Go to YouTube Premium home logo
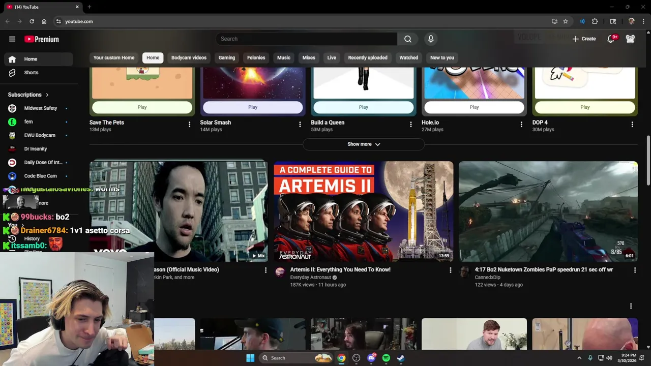Image resolution: width=651 pixels, height=366 pixels. (x=42, y=39)
